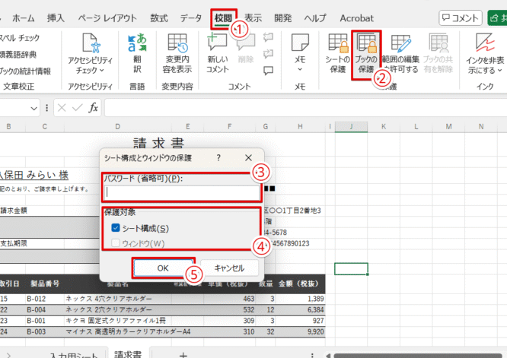Select column J header

[351, 127]
